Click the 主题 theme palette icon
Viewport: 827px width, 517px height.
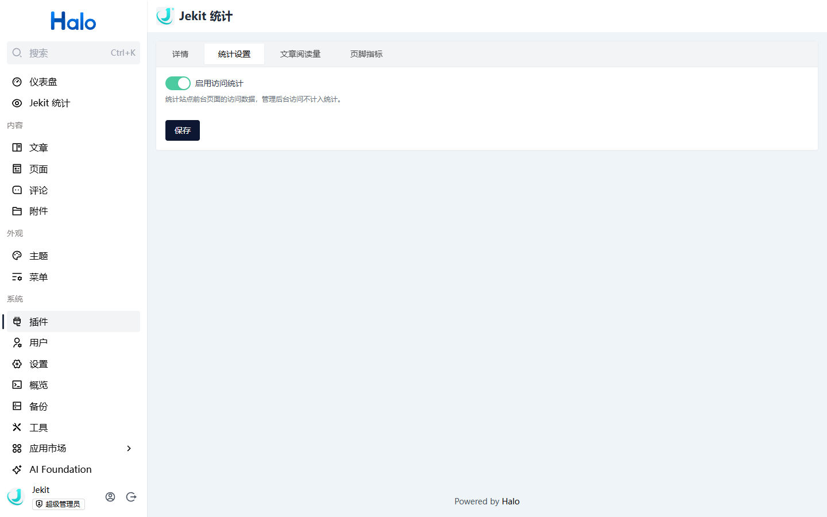point(17,256)
